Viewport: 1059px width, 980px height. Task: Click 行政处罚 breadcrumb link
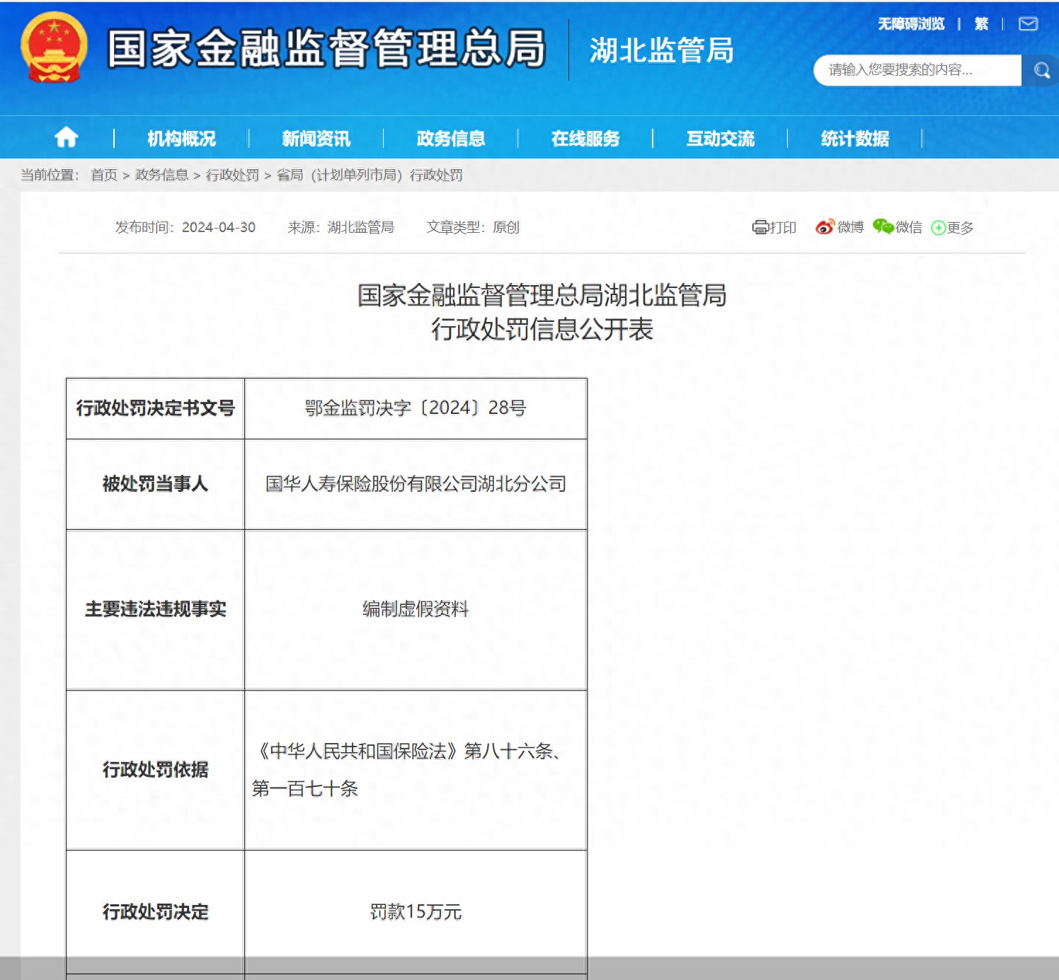coord(232,175)
